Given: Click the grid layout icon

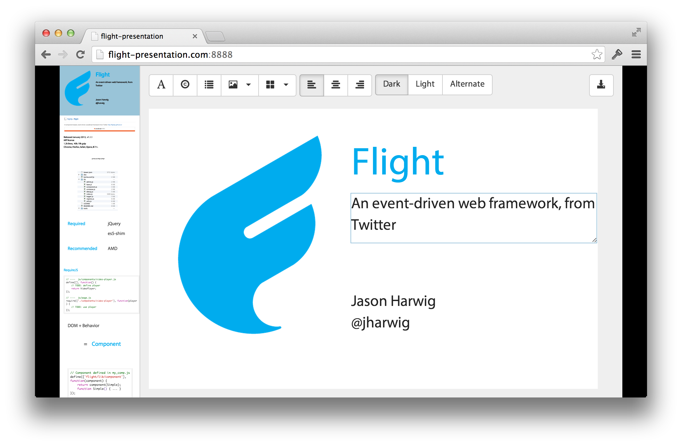Looking at the screenshot, I should pyautogui.click(x=270, y=85).
